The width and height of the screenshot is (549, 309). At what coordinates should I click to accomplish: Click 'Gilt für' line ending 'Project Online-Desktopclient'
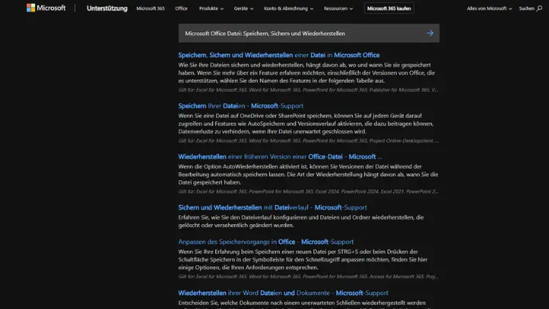pos(308,141)
